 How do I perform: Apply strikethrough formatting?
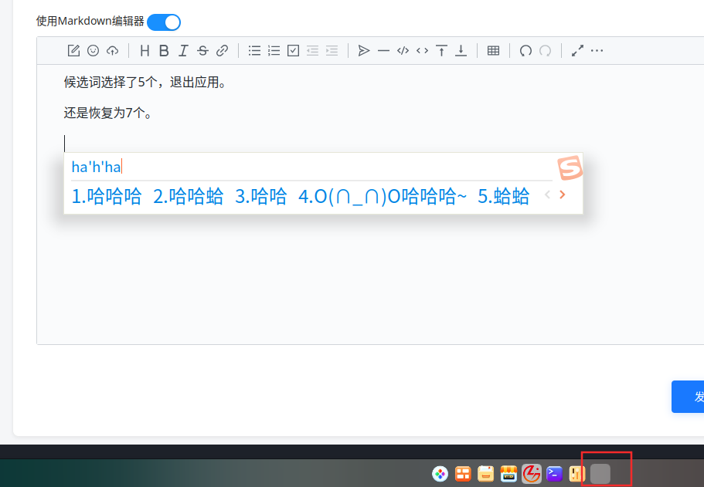point(202,51)
